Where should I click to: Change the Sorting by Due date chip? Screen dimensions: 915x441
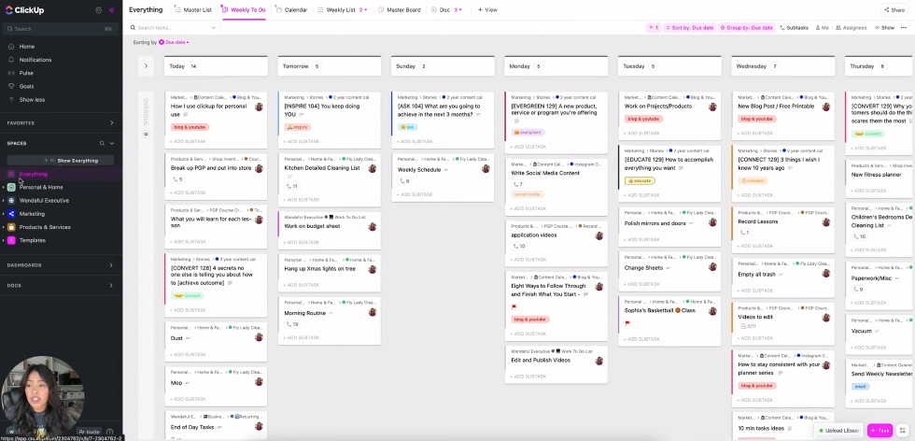pos(174,42)
